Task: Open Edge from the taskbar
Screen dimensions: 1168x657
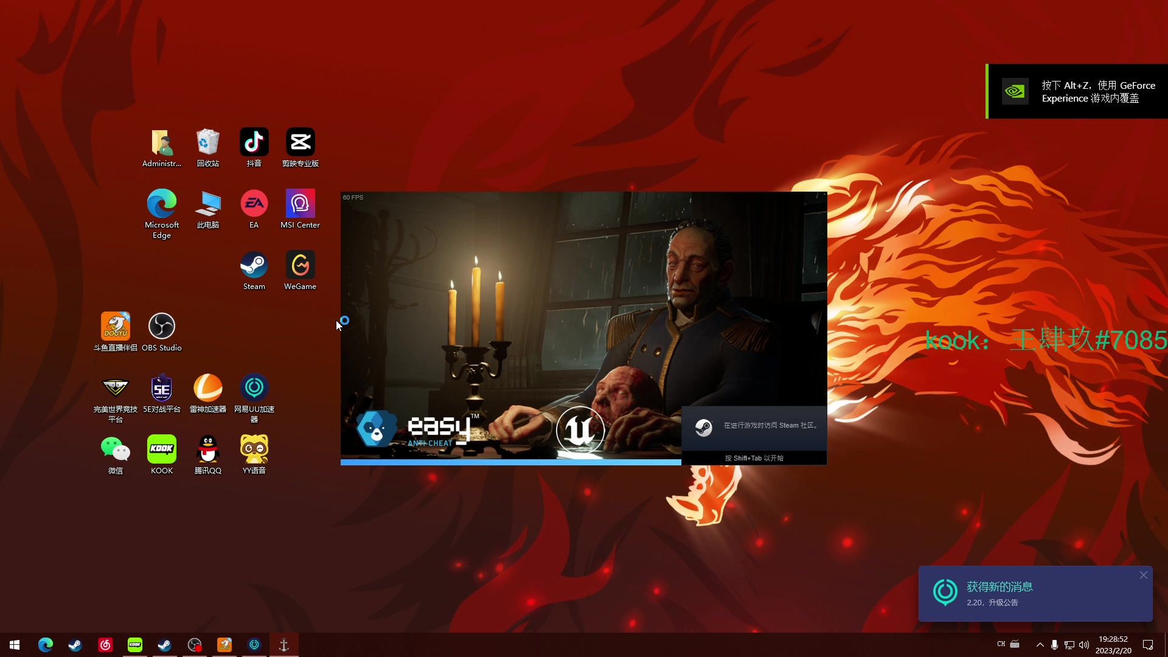Action: pos(45,645)
